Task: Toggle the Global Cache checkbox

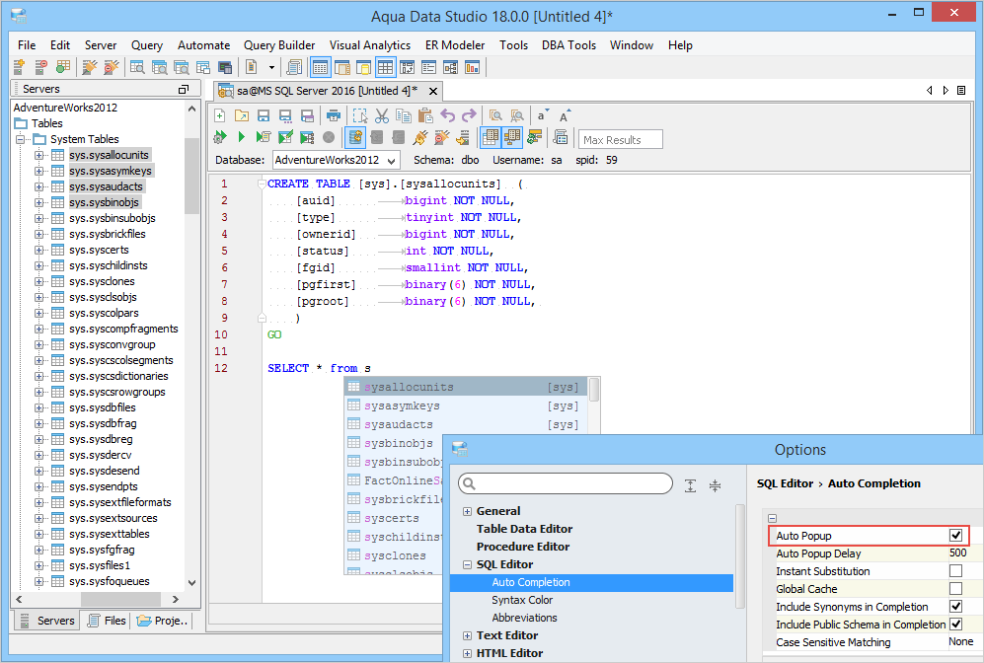Action: [x=955, y=589]
